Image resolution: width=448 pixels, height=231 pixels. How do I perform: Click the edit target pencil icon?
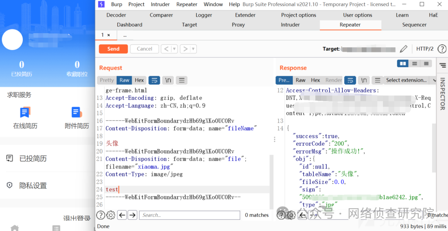click(x=404, y=49)
